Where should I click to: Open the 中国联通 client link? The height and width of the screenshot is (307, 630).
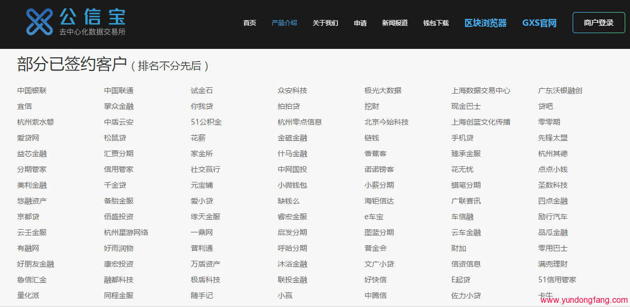tap(120, 90)
